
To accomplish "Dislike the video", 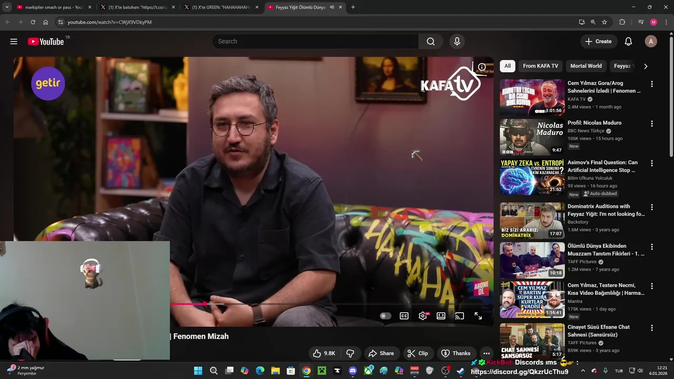I will click(x=350, y=353).
